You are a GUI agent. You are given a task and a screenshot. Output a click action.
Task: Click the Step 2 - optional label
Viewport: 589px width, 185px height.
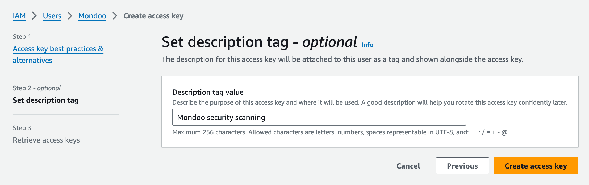tap(36, 88)
